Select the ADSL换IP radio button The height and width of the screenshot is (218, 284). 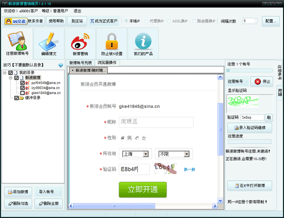tap(169, 21)
